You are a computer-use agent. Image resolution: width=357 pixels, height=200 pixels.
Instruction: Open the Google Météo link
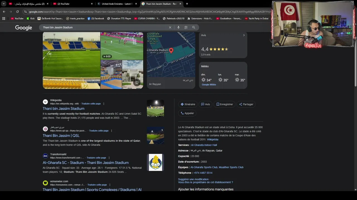click(x=209, y=85)
